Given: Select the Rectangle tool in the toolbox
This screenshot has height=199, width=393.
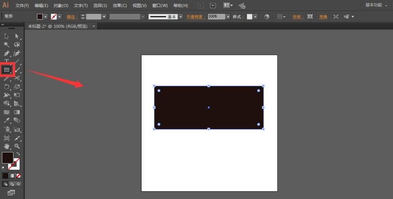Looking at the screenshot, I should click(7, 70).
